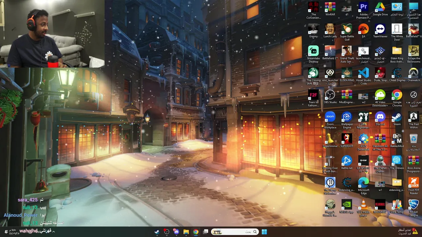Select the Dude, Stop game icon
Viewport: 422px width, 237px height.
pos(380,75)
